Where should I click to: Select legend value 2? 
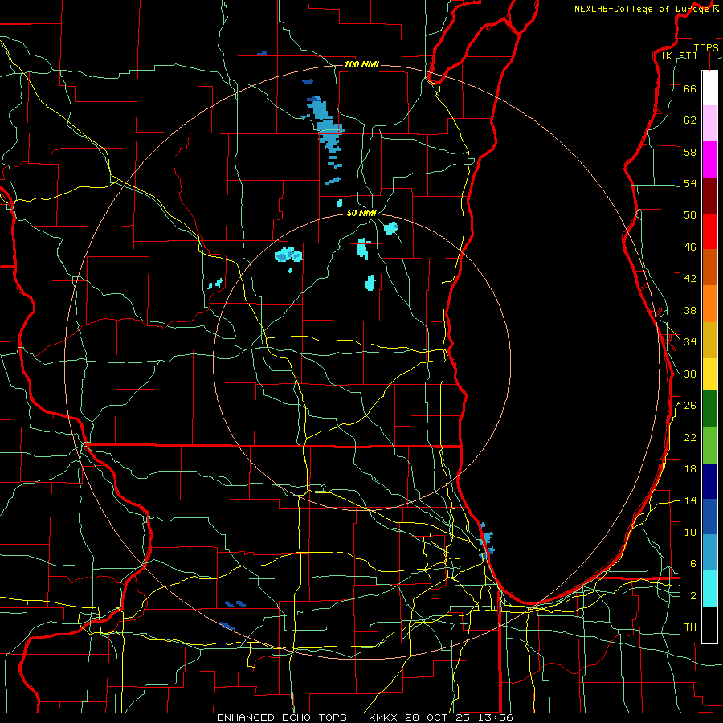point(692,596)
